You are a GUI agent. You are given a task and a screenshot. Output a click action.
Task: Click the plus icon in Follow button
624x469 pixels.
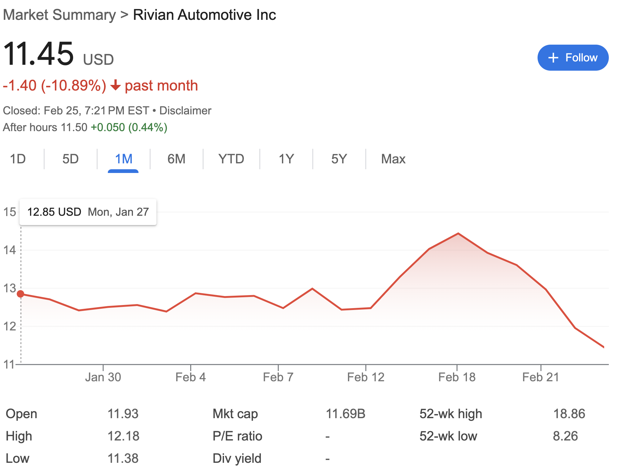click(x=553, y=58)
